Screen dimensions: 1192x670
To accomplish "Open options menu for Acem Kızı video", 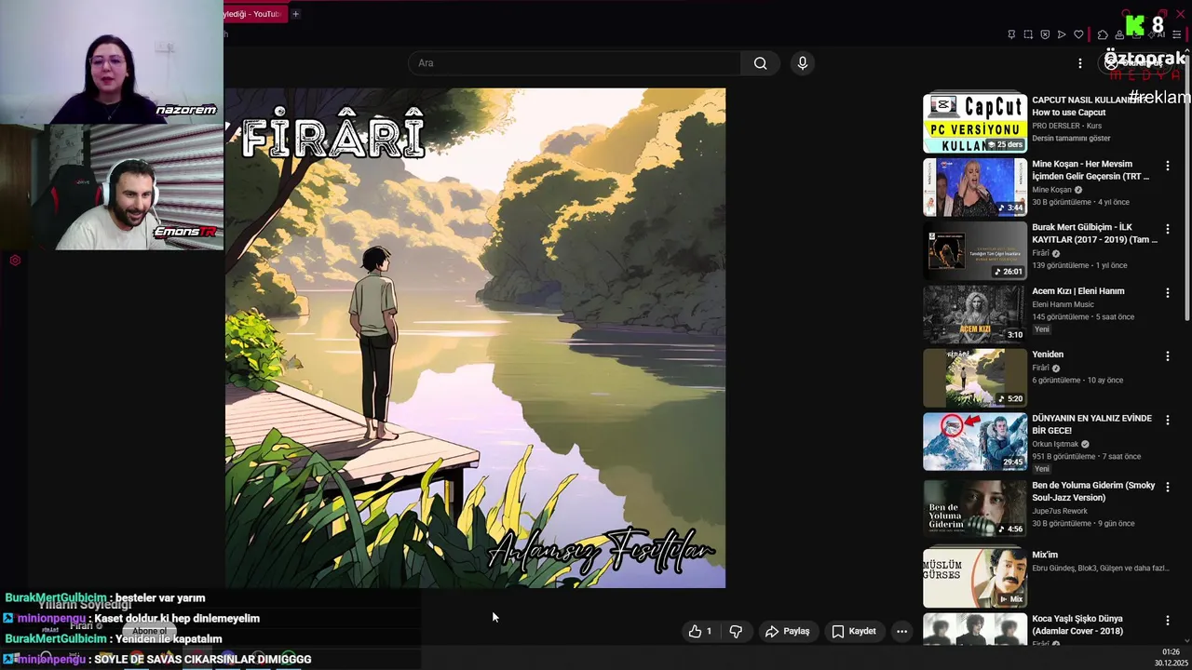I will coord(1168,292).
